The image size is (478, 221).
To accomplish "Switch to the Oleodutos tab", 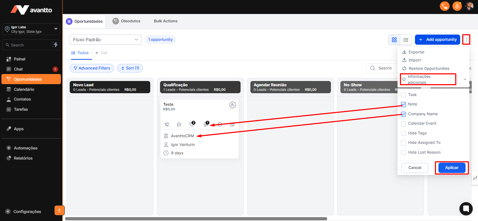I will click(126, 21).
